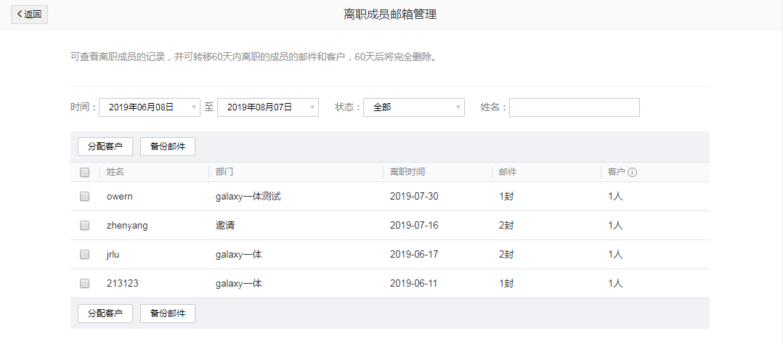Image resolution: width=783 pixels, height=344 pixels.
Task: Toggle the select-all checkbox in table header
Action: pyautogui.click(x=84, y=172)
